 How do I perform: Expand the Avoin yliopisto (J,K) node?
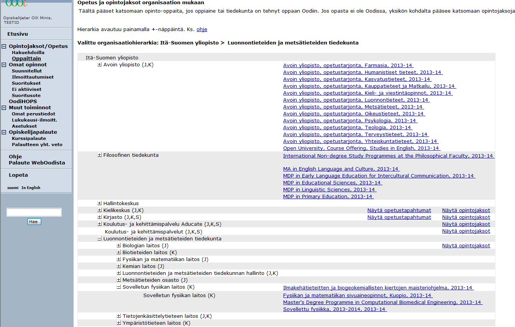[100, 65]
